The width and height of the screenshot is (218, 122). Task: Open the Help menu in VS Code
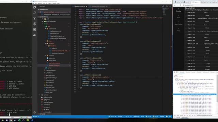[x=58, y=4]
